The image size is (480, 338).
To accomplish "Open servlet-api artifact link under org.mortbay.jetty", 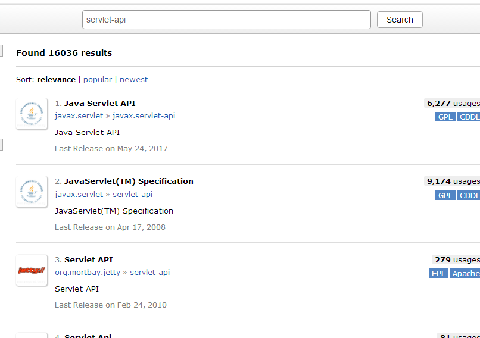I will click(149, 273).
